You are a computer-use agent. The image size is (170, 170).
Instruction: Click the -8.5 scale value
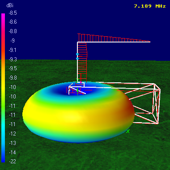[x=13, y=13]
